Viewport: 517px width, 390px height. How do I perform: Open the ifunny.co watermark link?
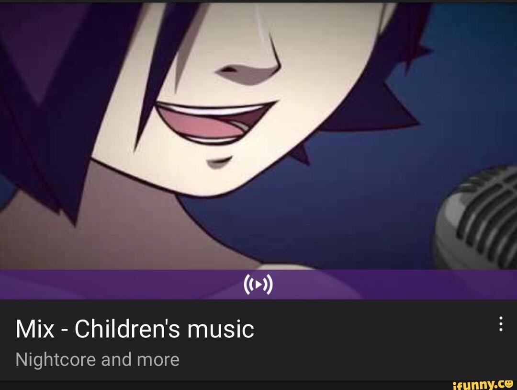tap(483, 384)
